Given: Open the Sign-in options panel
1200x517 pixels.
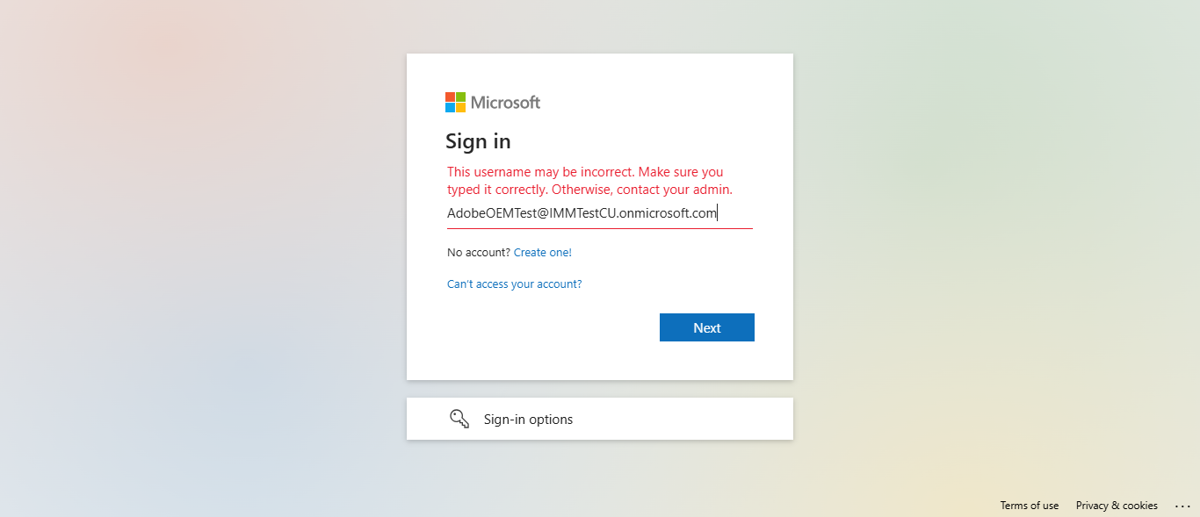Looking at the screenshot, I should 599,419.
